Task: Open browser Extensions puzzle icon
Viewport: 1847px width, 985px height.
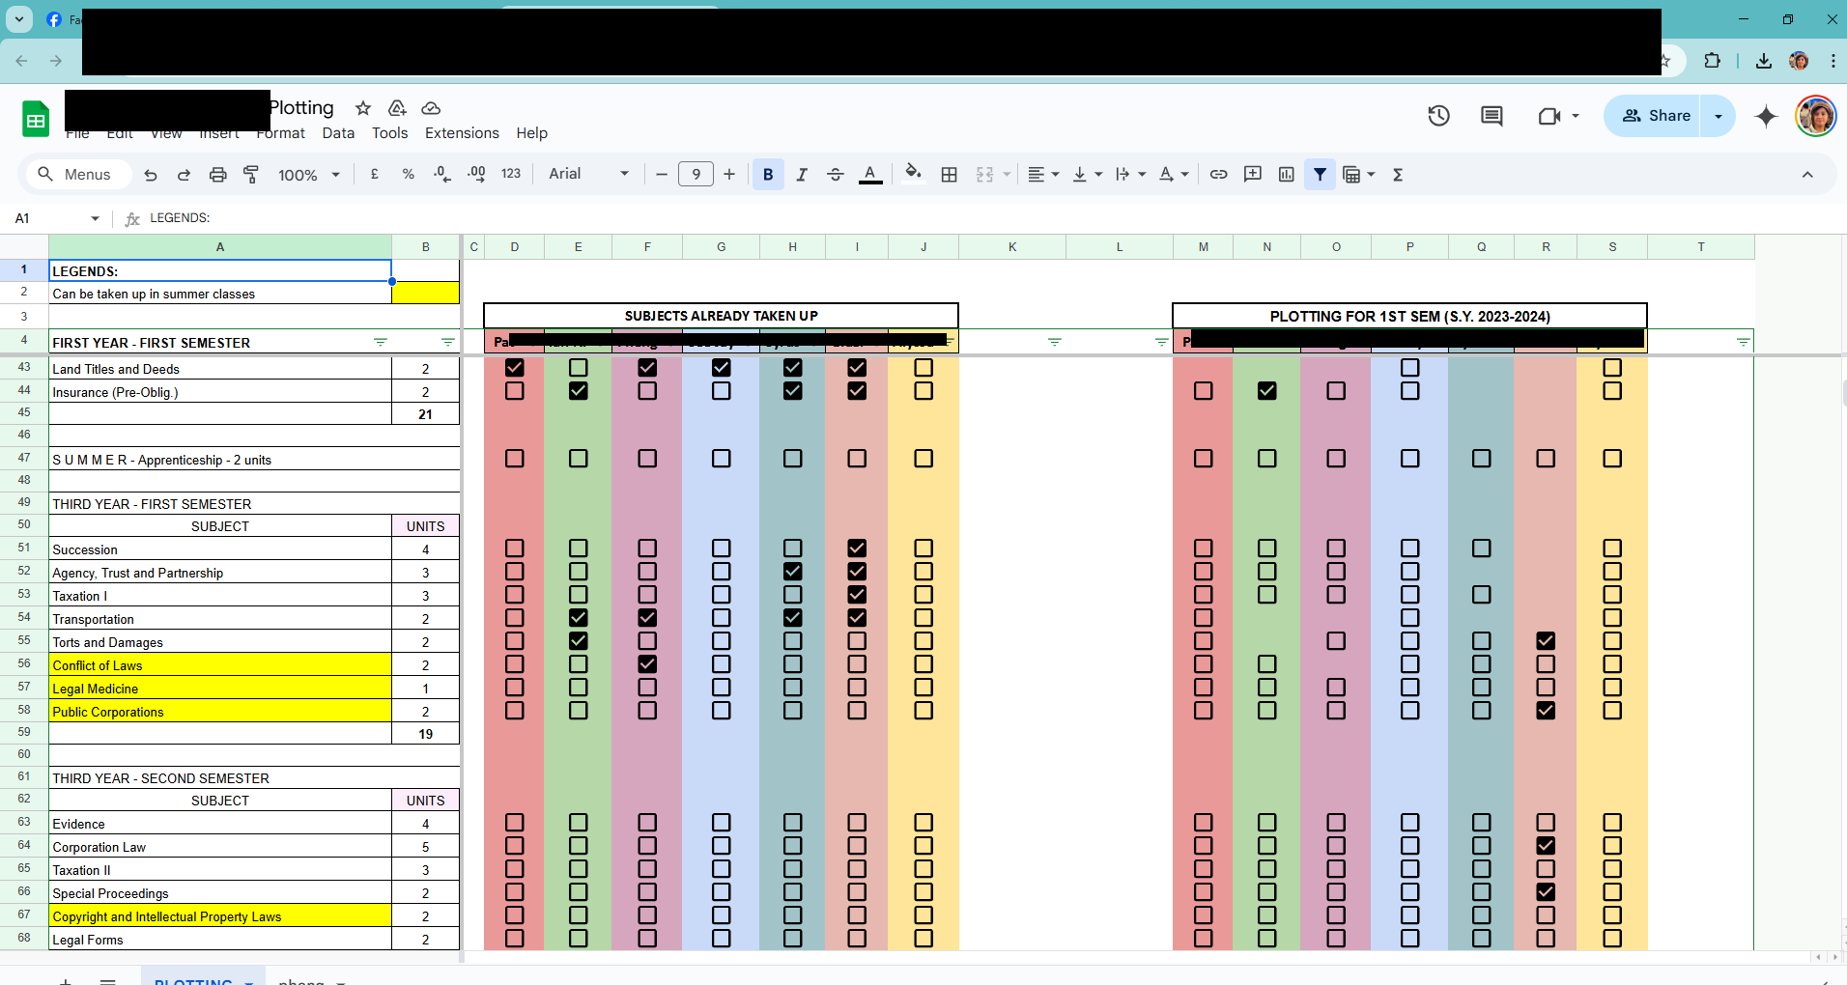Action: tap(1712, 61)
